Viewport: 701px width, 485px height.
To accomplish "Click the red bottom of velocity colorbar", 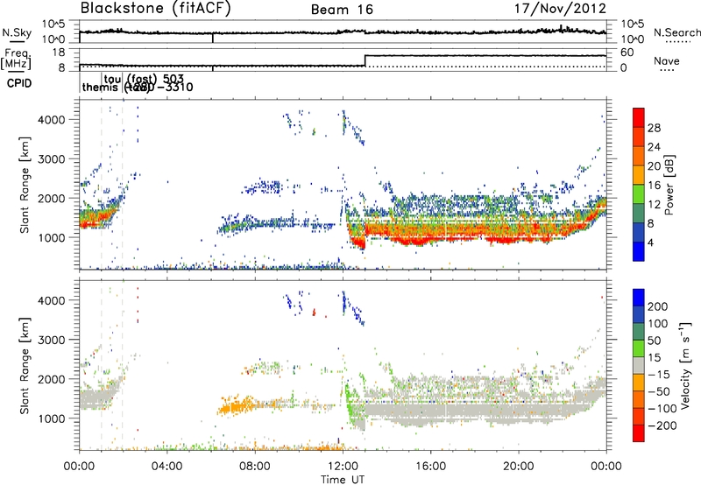I will [639, 433].
